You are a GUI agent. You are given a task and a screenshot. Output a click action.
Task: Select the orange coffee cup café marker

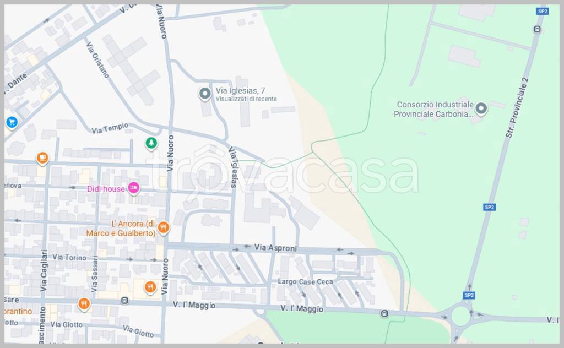coord(42,159)
